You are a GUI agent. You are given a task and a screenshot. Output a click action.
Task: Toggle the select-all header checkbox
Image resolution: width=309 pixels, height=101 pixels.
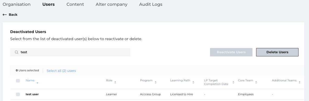(x=18, y=81)
